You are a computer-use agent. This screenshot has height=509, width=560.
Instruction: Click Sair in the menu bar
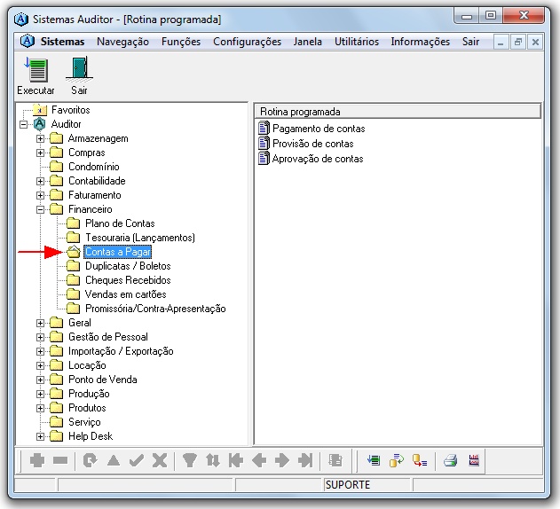pyautogui.click(x=470, y=42)
